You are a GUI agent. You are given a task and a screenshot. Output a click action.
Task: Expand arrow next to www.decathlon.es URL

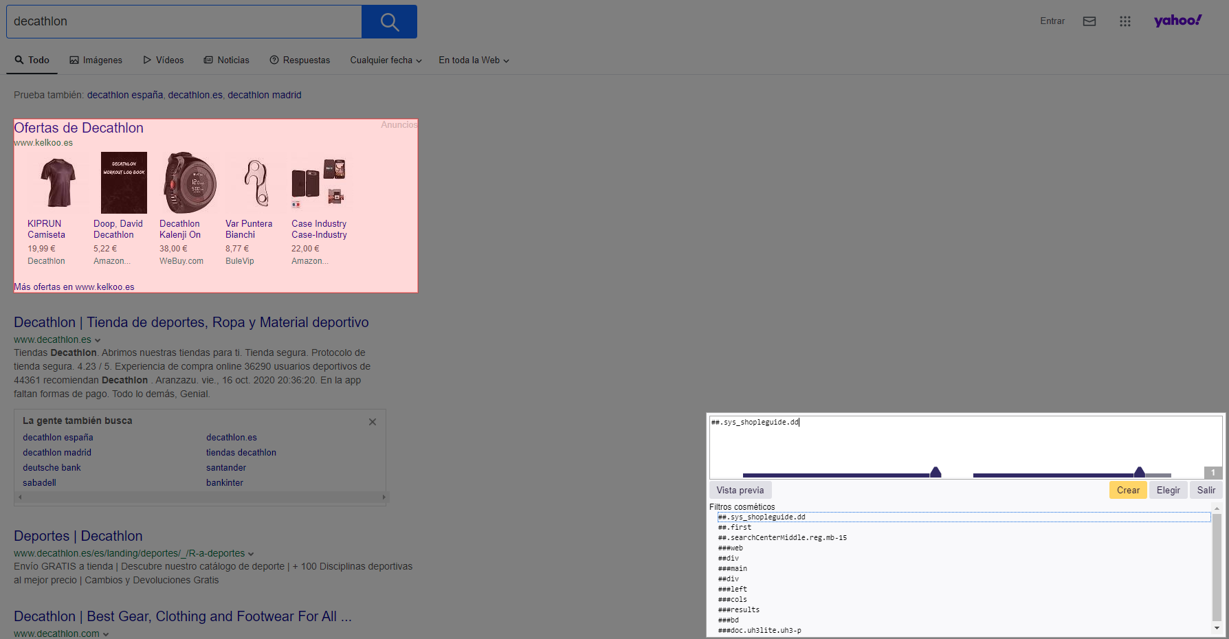[98, 340]
